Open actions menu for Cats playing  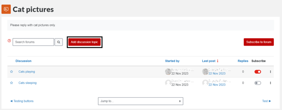[270, 72]
